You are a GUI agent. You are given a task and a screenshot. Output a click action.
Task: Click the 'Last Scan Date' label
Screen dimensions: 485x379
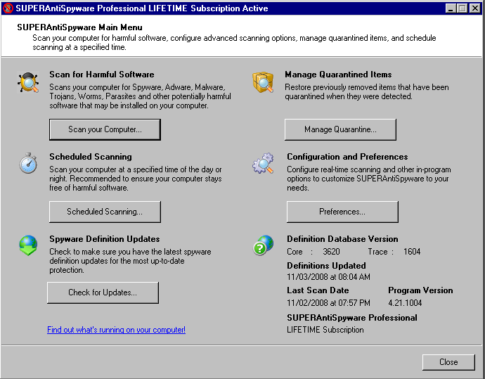[x=318, y=290]
